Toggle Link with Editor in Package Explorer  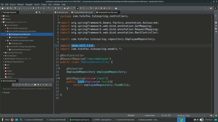(x=40, y=12)
